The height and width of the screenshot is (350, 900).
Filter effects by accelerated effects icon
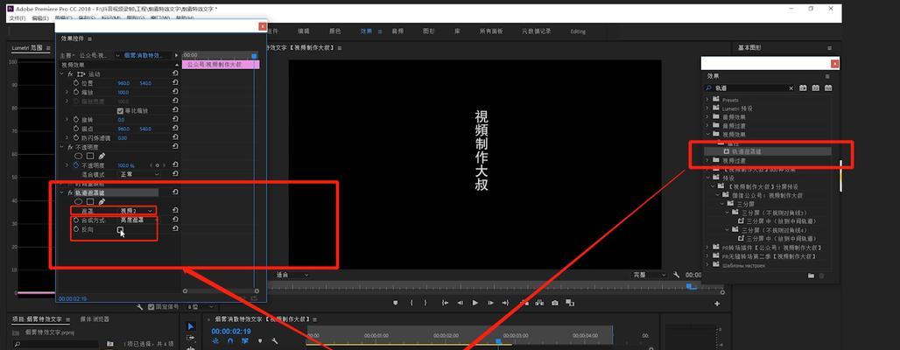pos(803,88)
